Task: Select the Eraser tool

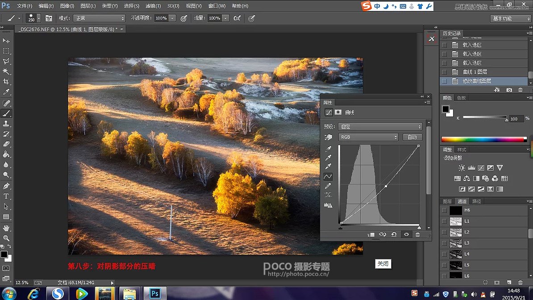Action: coord(6,144)
